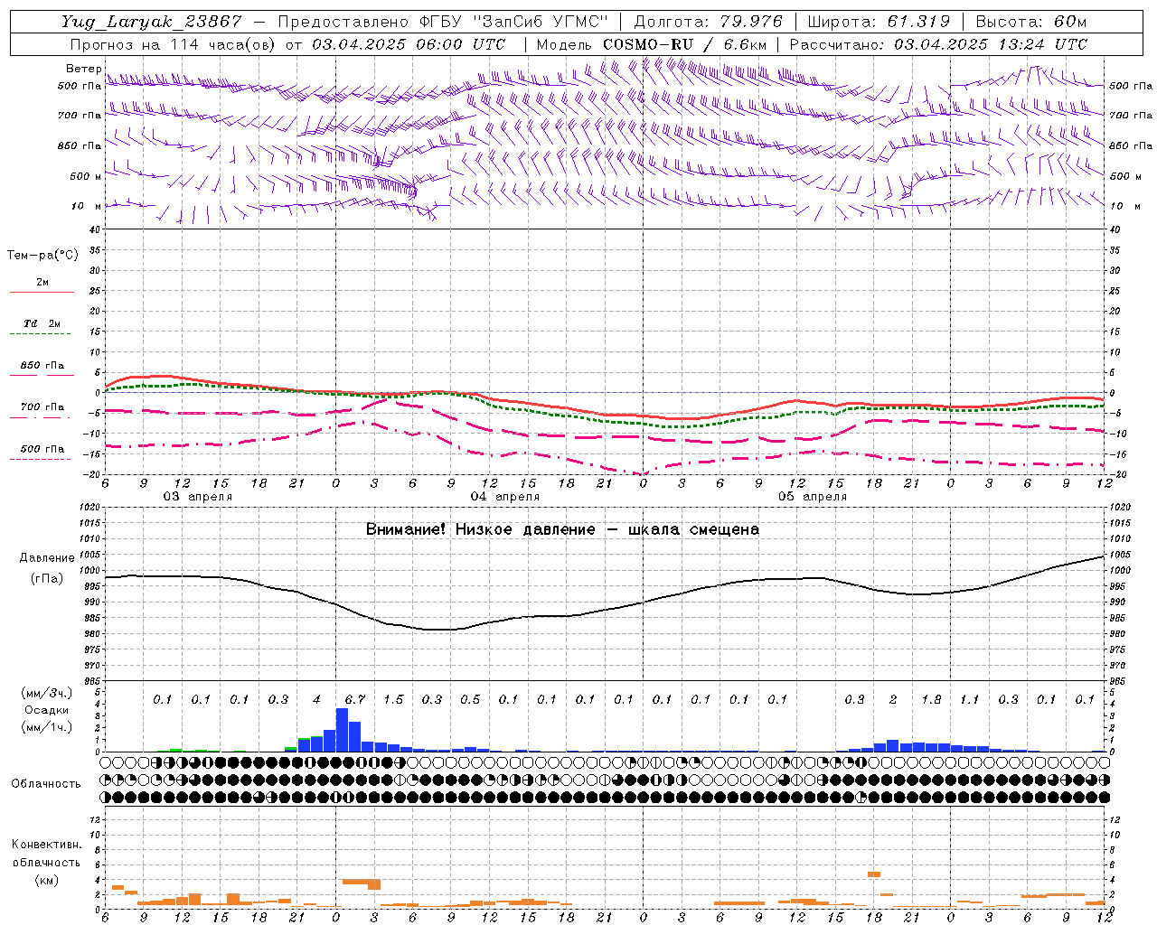
Task: Click the 05 апреля date label
Action: pyautogui.click(x=812, y=497)
